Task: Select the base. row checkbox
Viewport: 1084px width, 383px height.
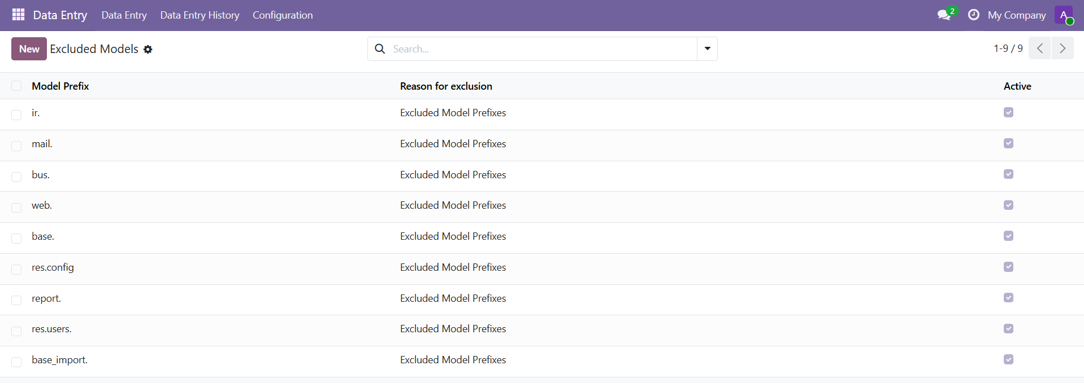Action: pyautogui.click(x=16, y=238)
